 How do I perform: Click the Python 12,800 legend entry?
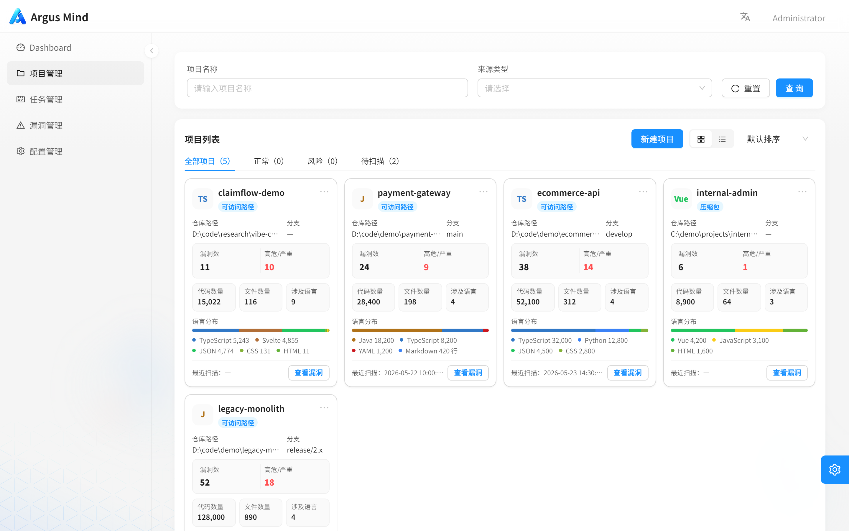coord(603,340)
